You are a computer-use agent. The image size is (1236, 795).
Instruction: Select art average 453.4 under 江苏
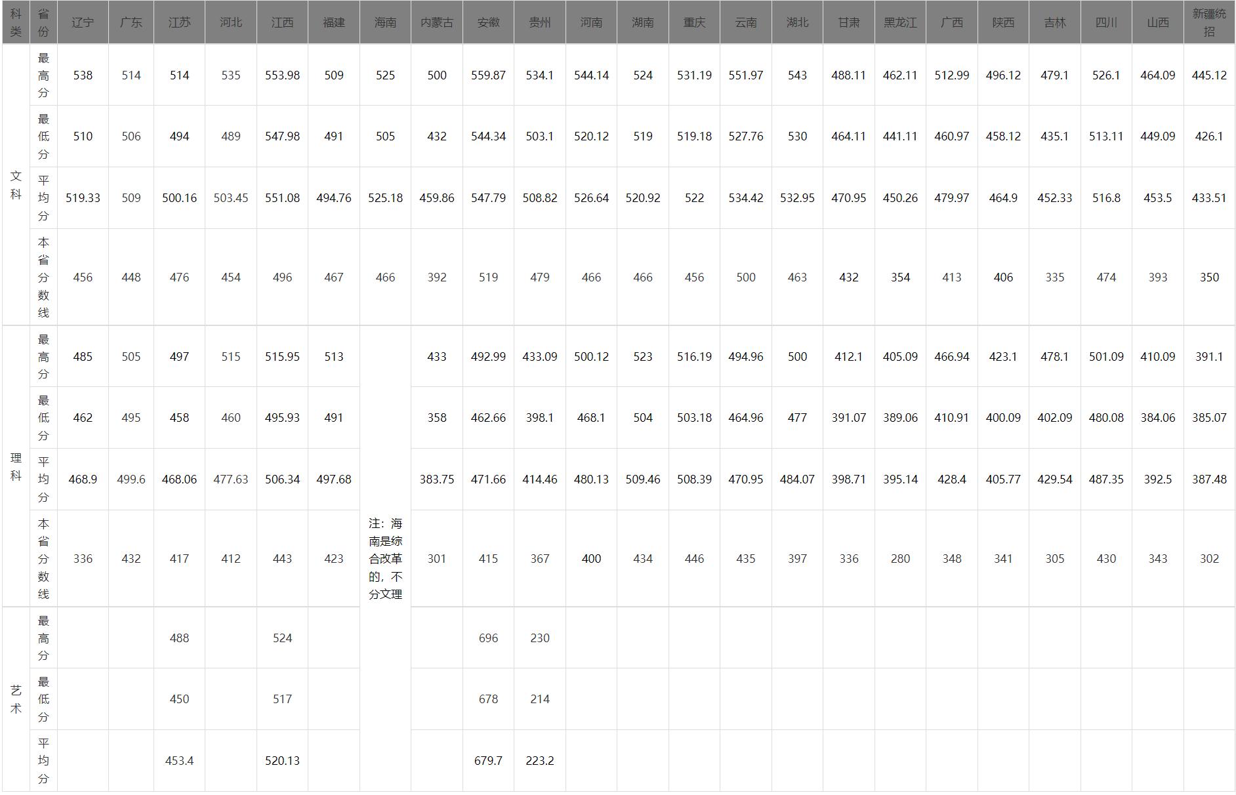179,761
